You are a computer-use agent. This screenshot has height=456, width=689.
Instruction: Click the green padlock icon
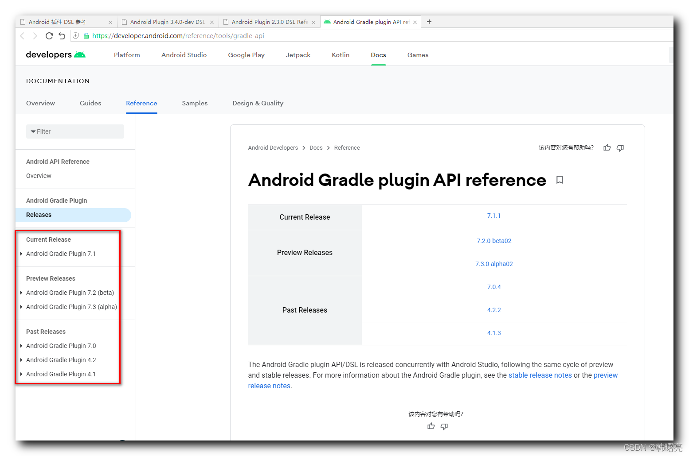pyautogui.click(x=86, y=36)
